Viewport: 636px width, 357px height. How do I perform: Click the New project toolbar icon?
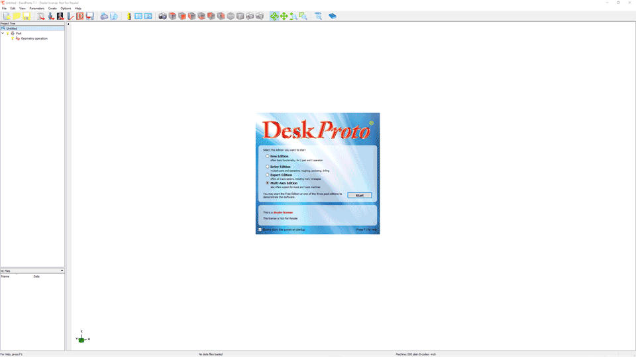7,16
